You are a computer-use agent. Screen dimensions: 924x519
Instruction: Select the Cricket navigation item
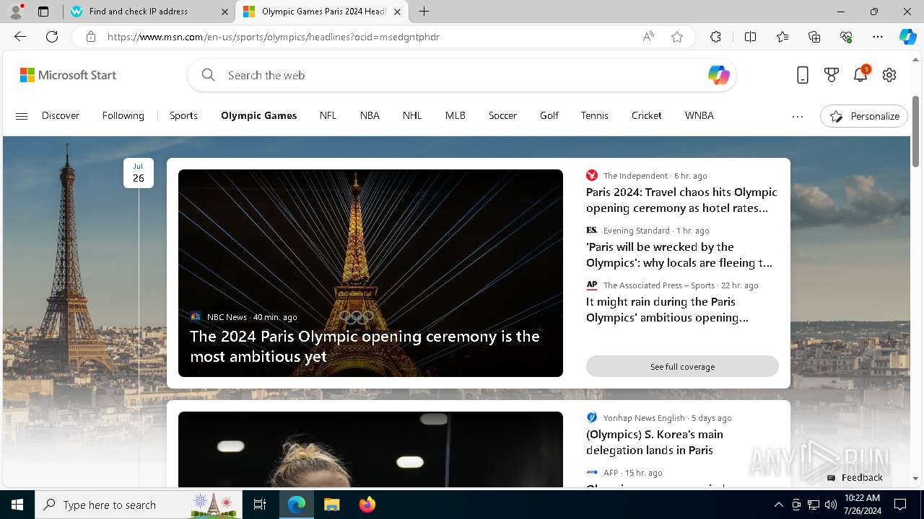pos(646,115)
